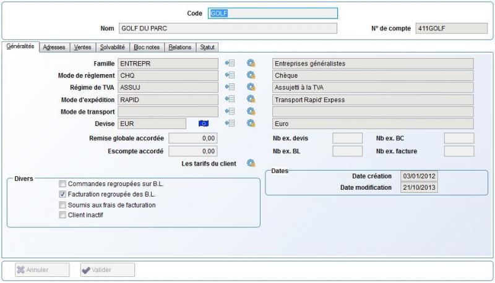Click the gear icon beside Famille
The width and height of the screenshot is (495, 283).
pos(251,63)
